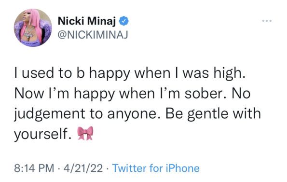Screen dimensions: 287x182
Task: Open the three-dot more options menu
Action: 267,21
